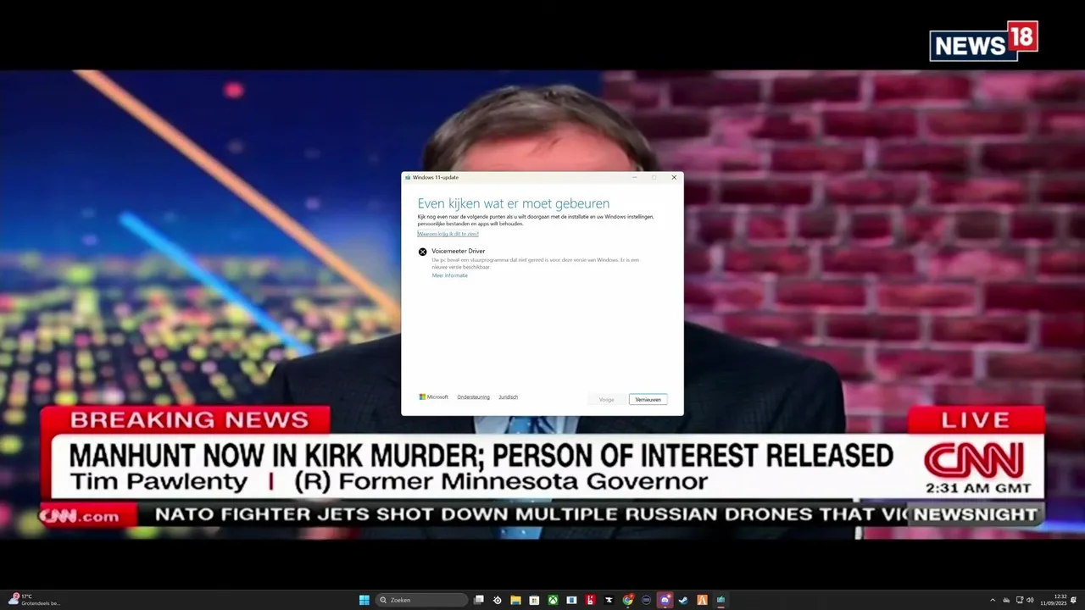Open Google Chrome from the taskbar
This screenshot has width=1085, height=610.
tap(628, 600)
